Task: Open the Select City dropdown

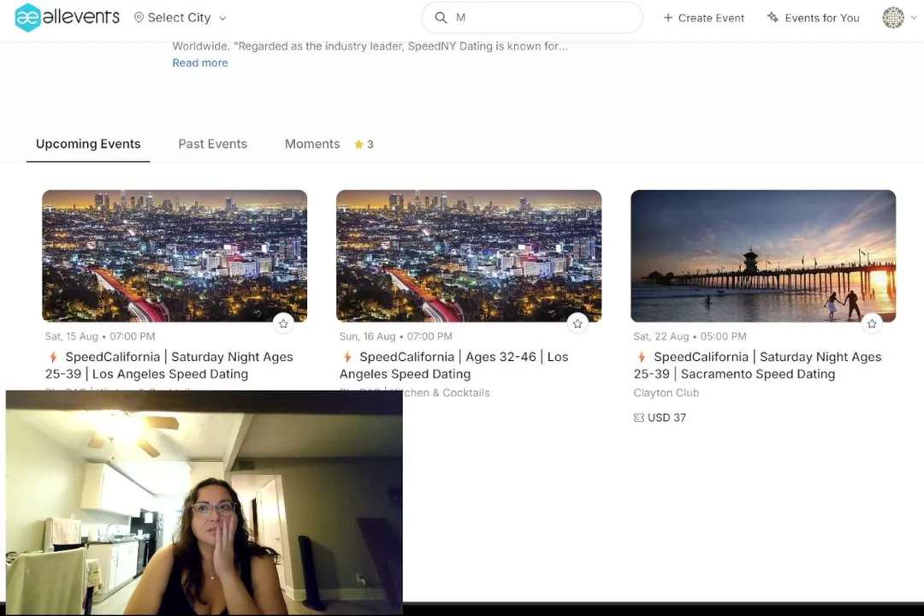Action: tap(181, 18)
